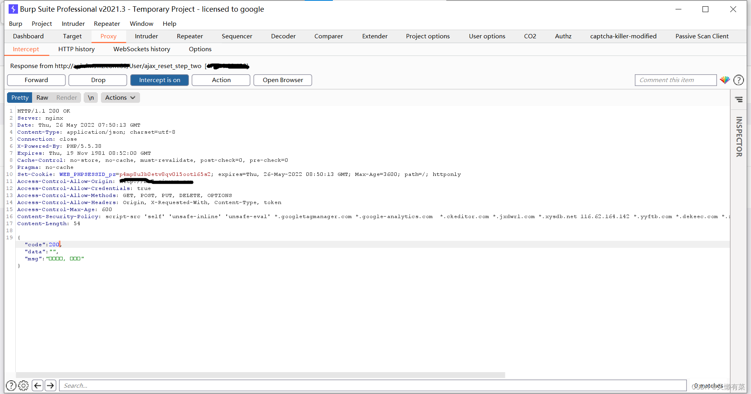This screenshot has height=394, width=751.
Task: Open the inspector panel menu icon
Action: click(x=739, y=99)
